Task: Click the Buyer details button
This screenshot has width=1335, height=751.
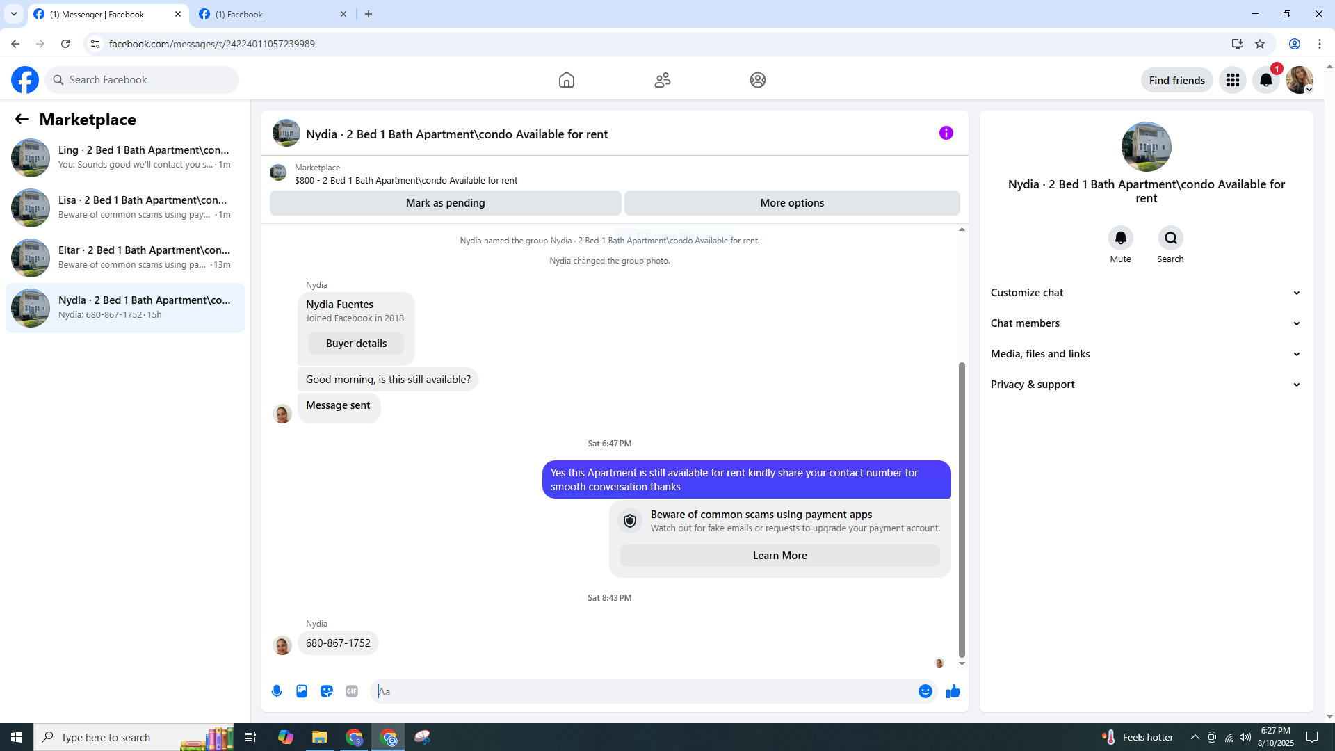Action: [x=356, y=344]
